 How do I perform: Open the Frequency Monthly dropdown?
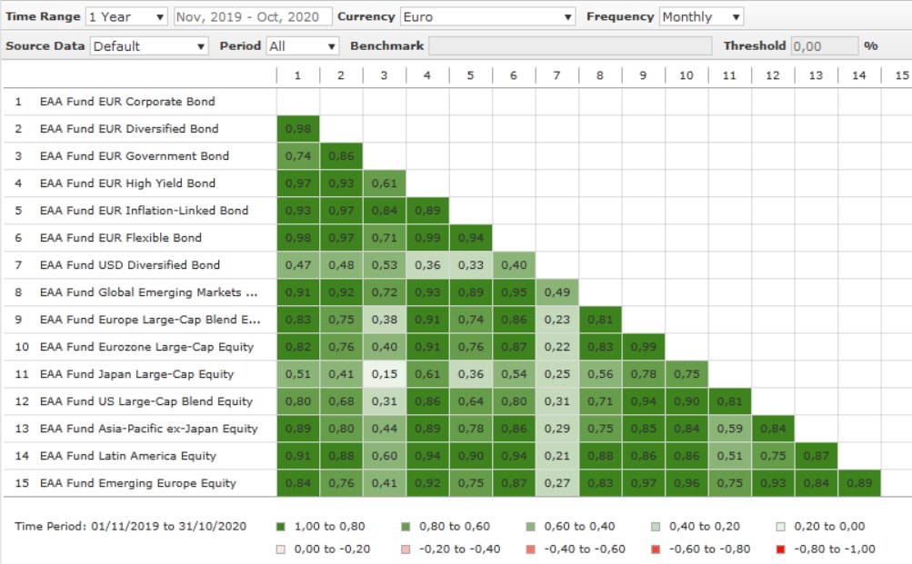click(701, 16)
